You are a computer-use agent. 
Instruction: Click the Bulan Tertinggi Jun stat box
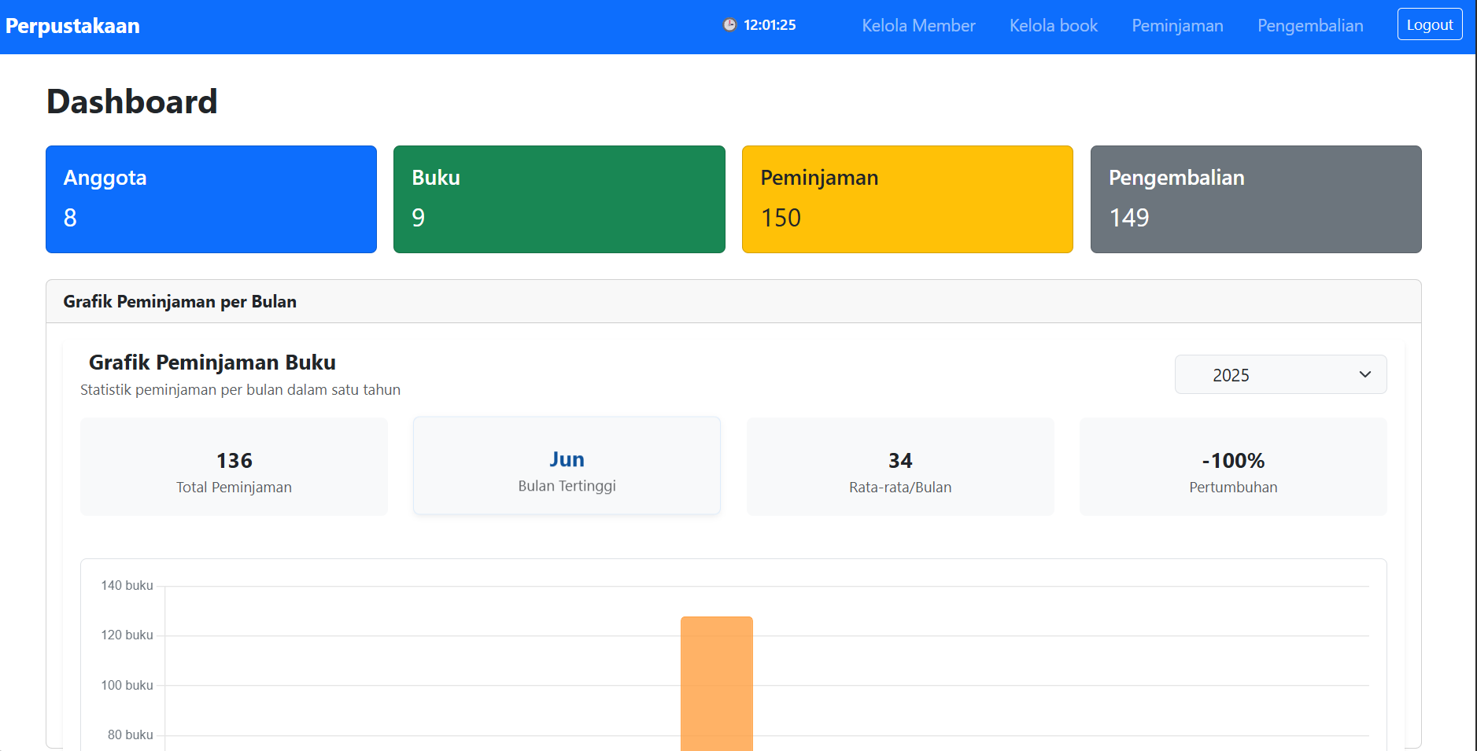pos(567,467)
